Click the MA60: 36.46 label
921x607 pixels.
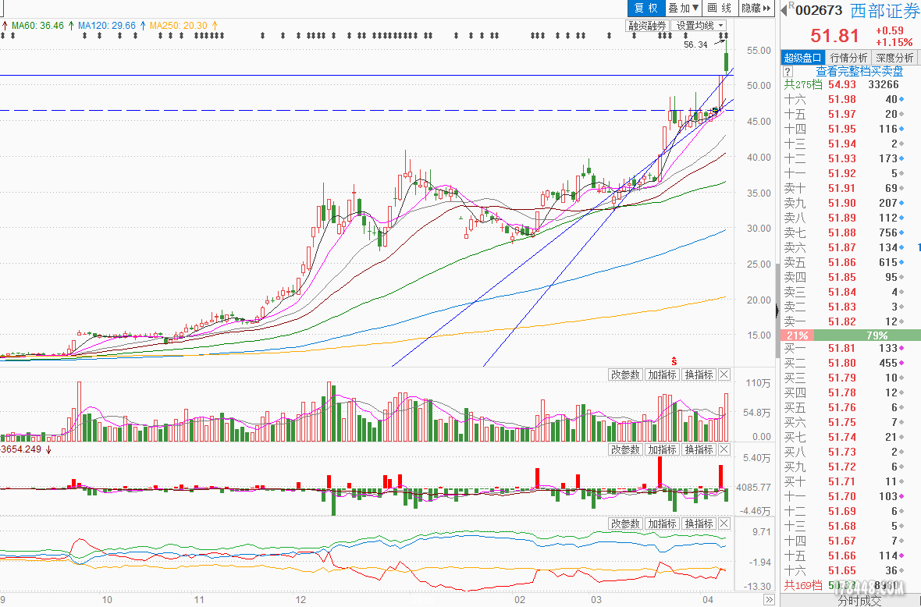(37, 26)
